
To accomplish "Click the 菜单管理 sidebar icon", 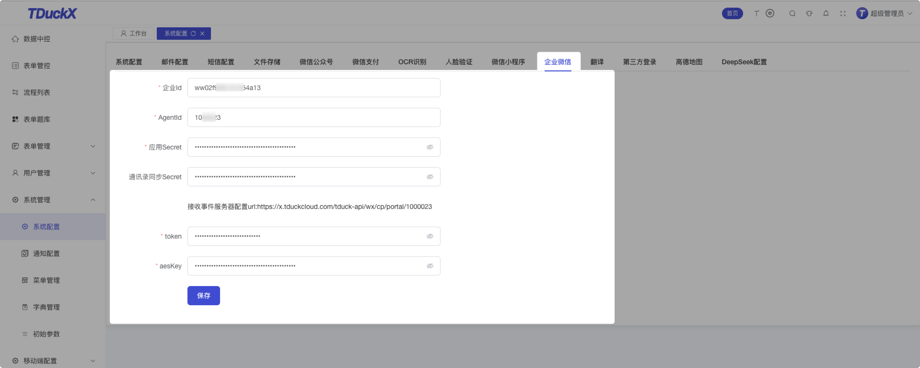I will coord(25,280).
